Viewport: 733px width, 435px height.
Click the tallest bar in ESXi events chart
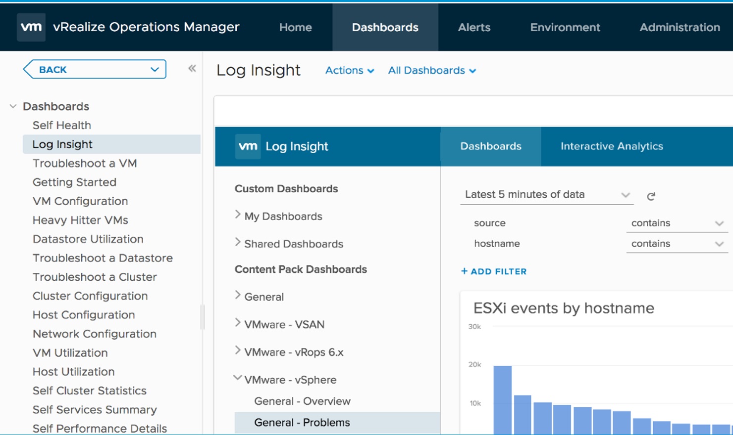tap(503, 400)
